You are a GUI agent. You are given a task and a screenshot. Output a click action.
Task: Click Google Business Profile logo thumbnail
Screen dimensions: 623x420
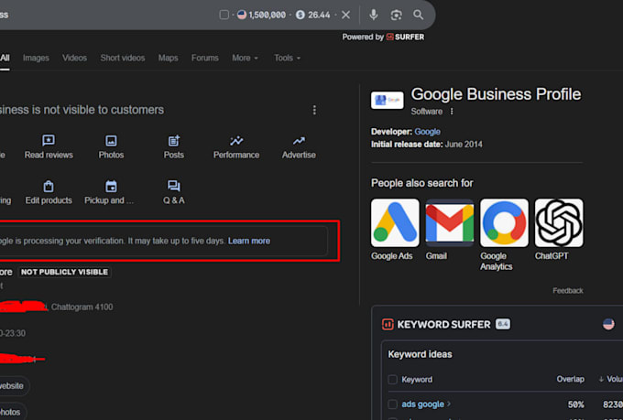coord(387,100)
